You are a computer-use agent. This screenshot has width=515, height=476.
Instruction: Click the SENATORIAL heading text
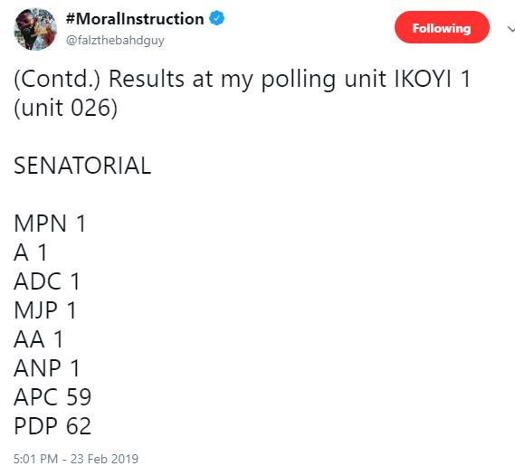pos(82,165)
